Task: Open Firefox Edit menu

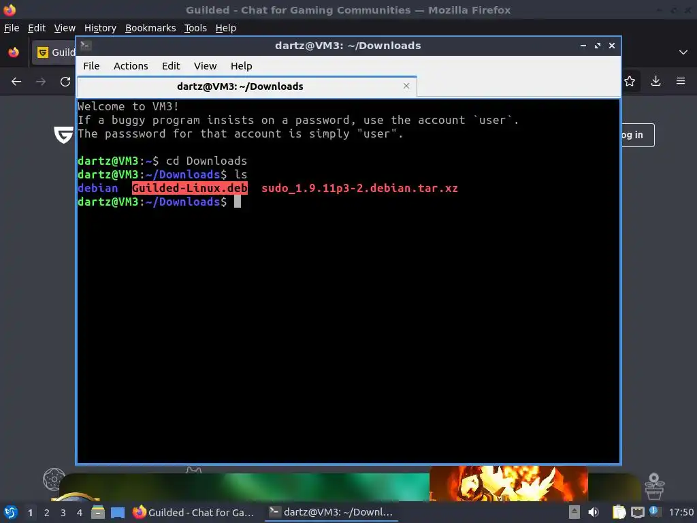Action: pyautogui.click(x=37, y=27)
